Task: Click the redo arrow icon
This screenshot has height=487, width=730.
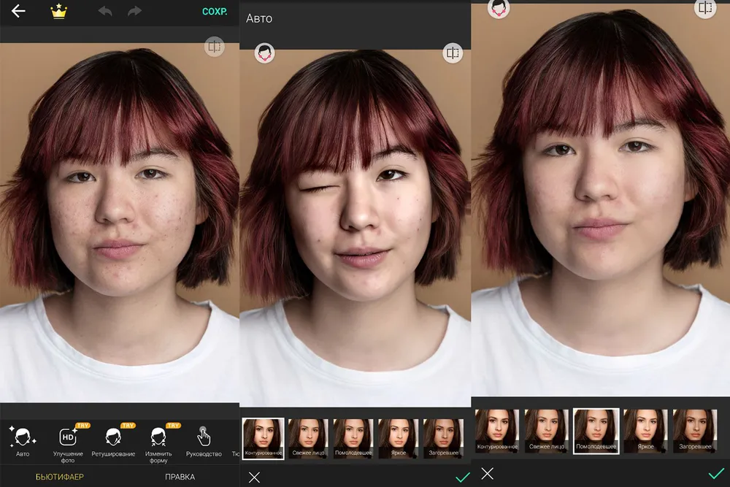Action: pyautogui.click(x=134, y=11)
